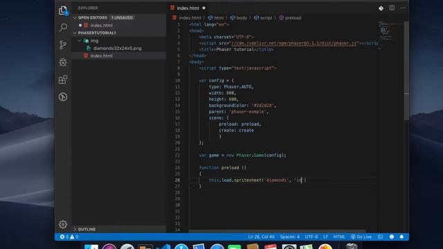Place cursor on 'type: Phaser.AUTO,' line
This screenshot has width=443, height=249.
231,86
